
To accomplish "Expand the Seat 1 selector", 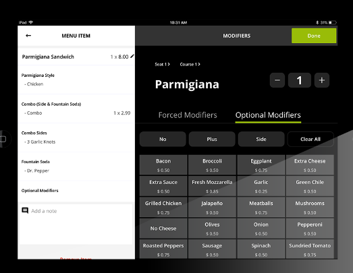I will [x=162, y=64].
